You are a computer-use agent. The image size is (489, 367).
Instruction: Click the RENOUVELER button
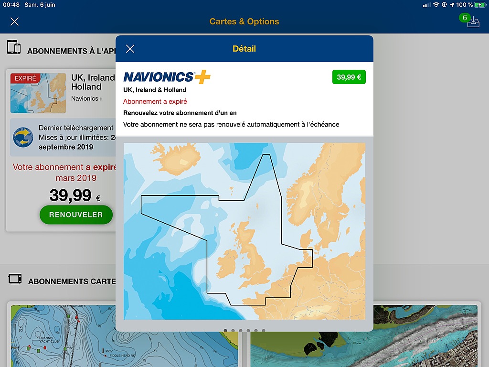click(76, 215)
